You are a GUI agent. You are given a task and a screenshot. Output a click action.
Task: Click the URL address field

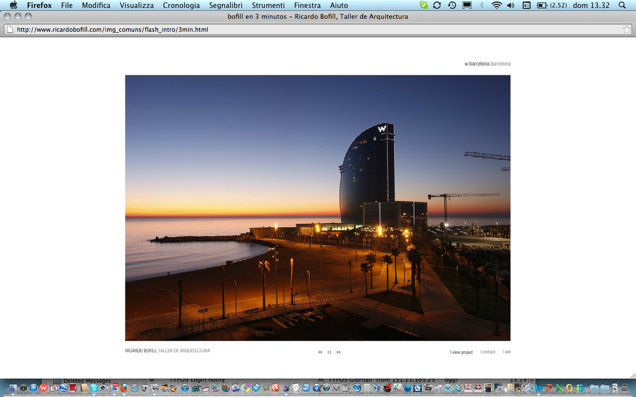coord(311,29)
